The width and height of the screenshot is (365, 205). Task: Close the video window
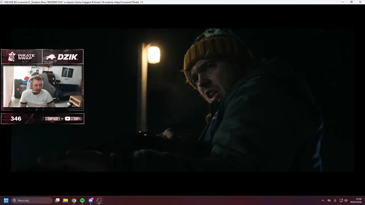click(360, 2)
